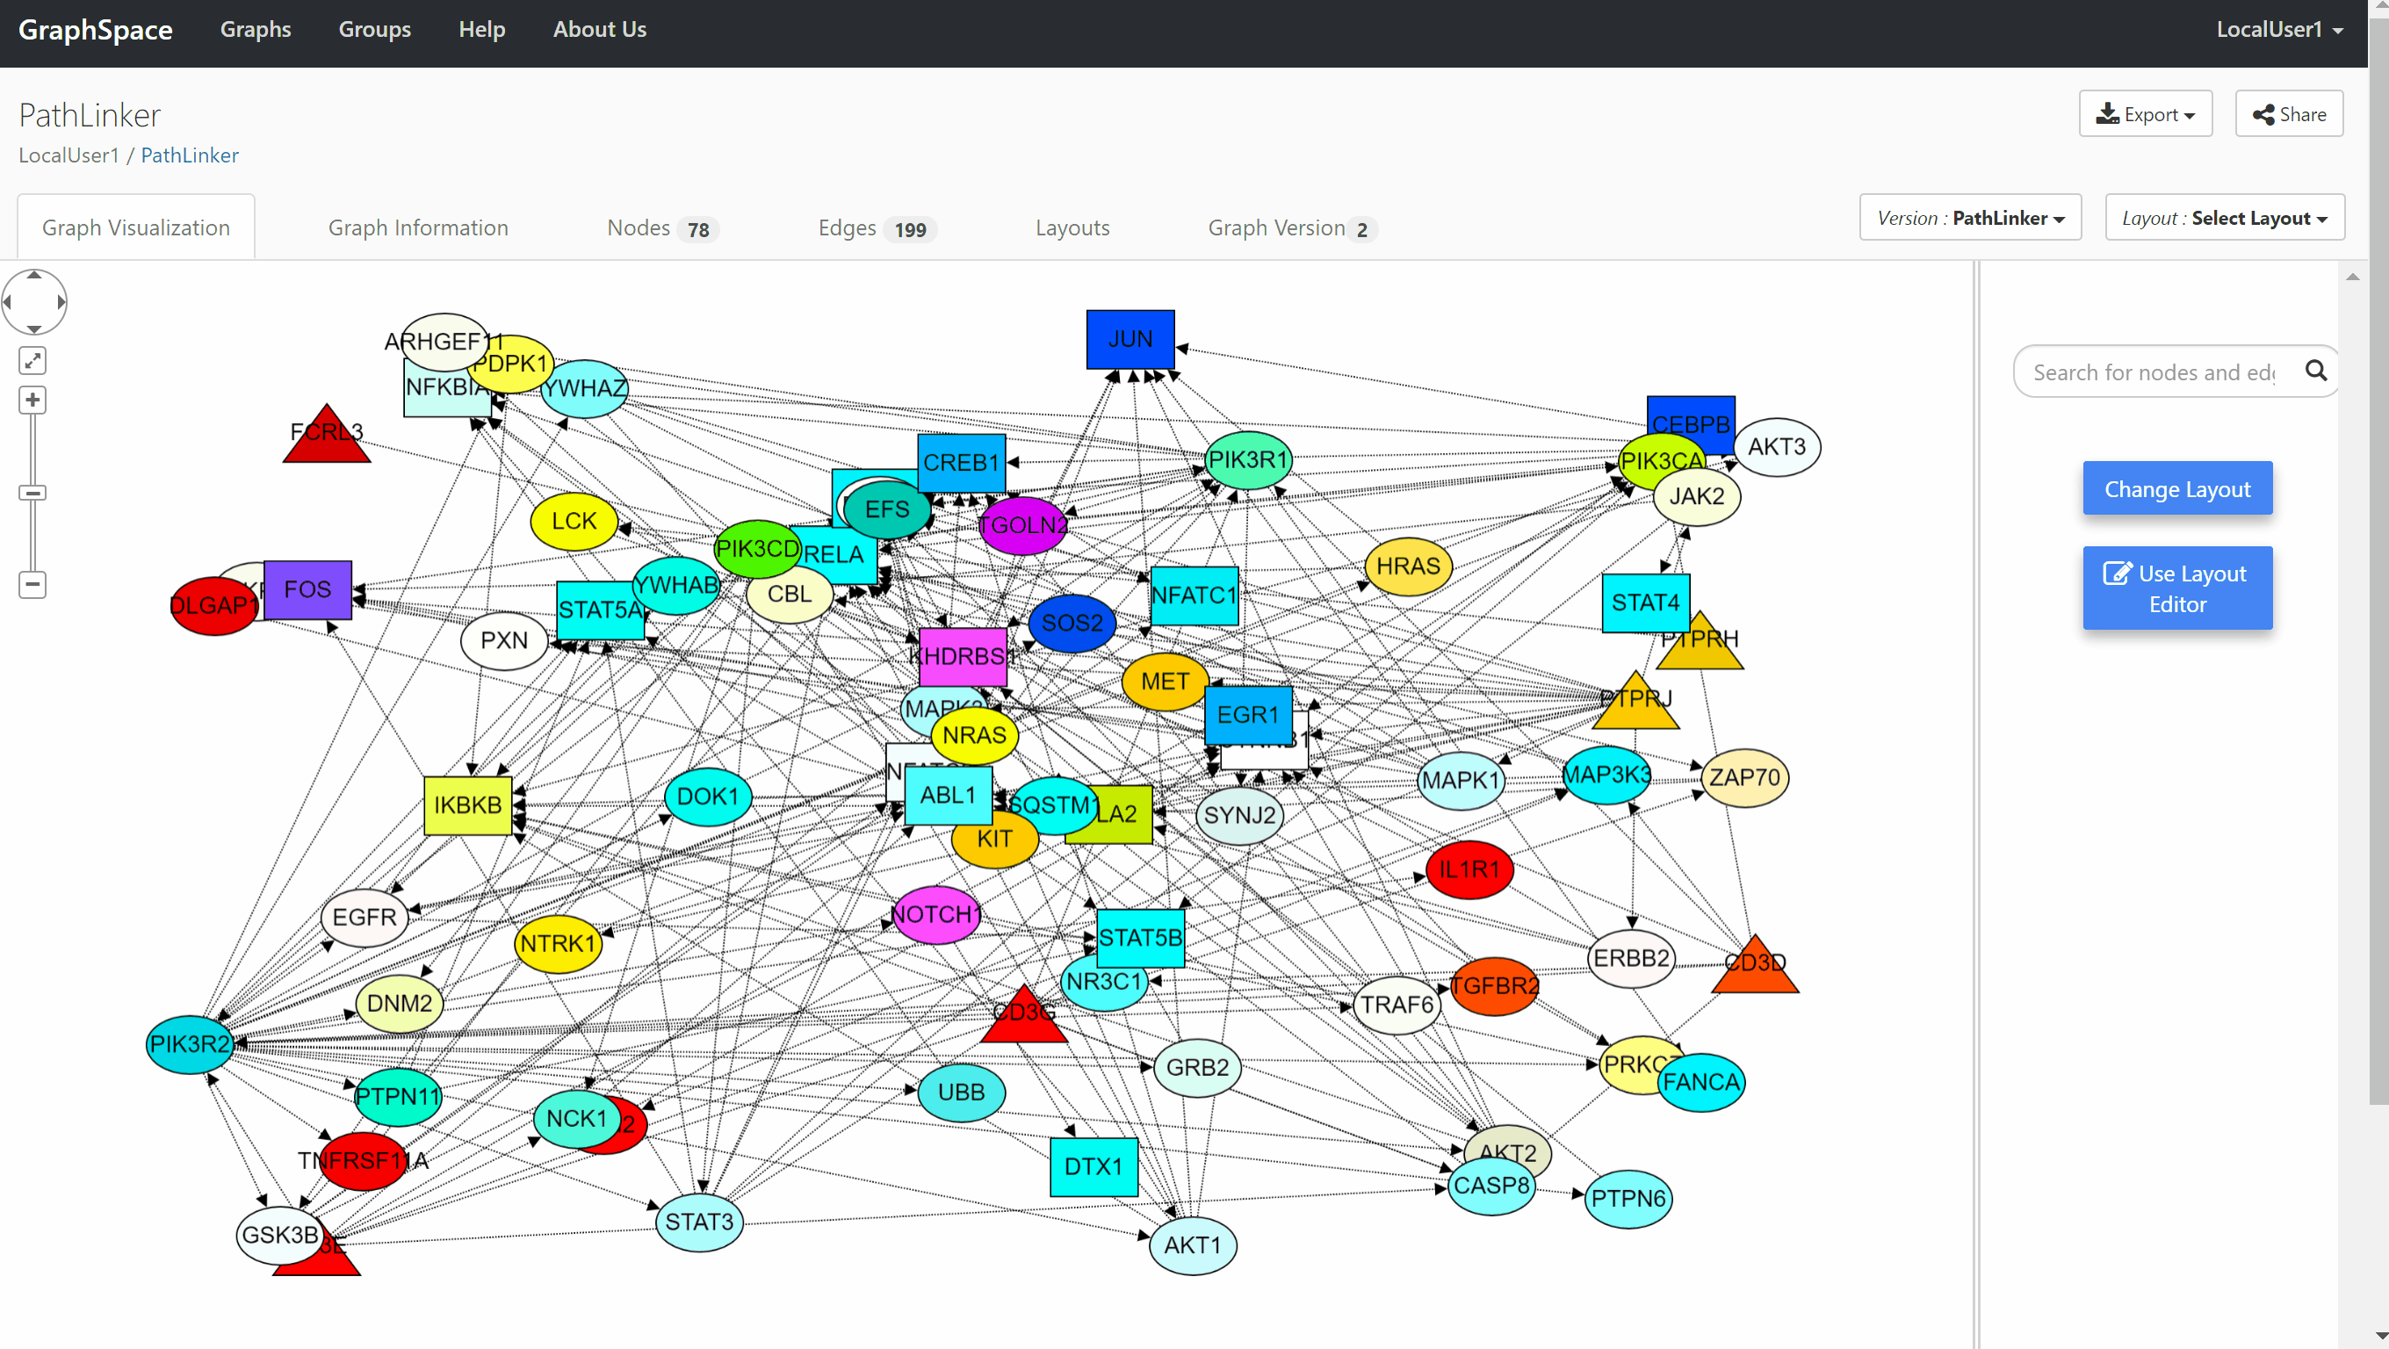Select the DTX1 square node

tap(1093, 1166)
